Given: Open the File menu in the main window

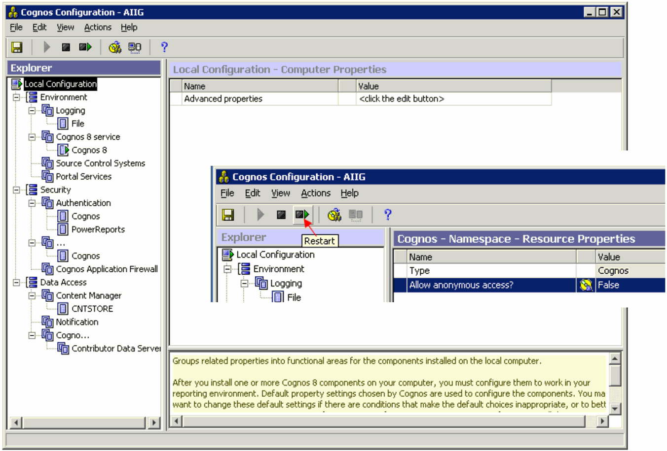Looking at the screenshot, I should (x=16, y=28).
